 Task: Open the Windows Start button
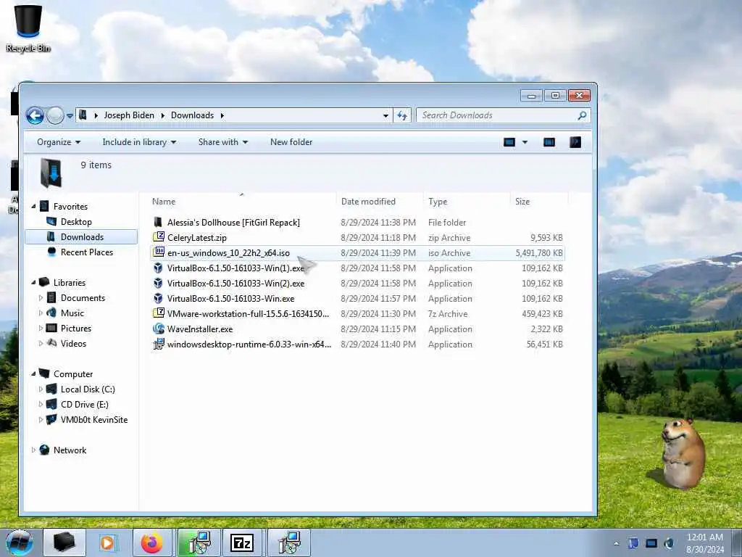(x=20, y=542)
